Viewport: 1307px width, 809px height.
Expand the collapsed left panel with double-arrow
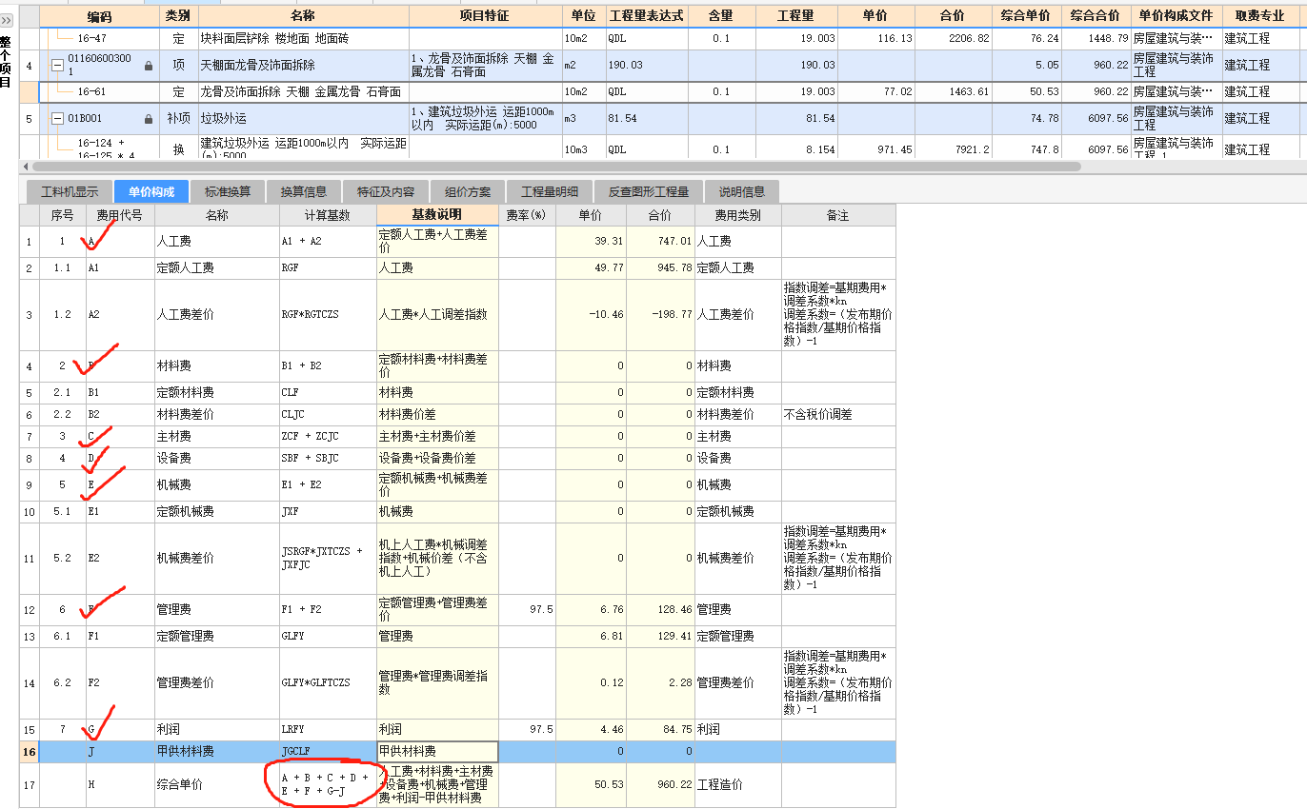(7, 18)
